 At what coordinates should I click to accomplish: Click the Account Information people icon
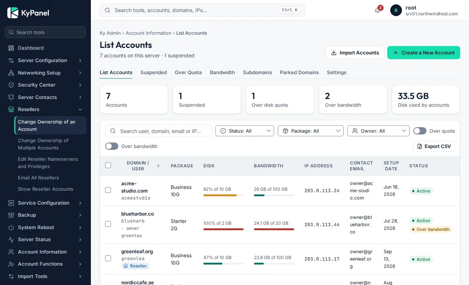pyautogui.click(x=11, y=252)
